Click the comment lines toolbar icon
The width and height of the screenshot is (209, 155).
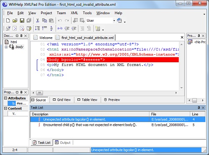82,28
